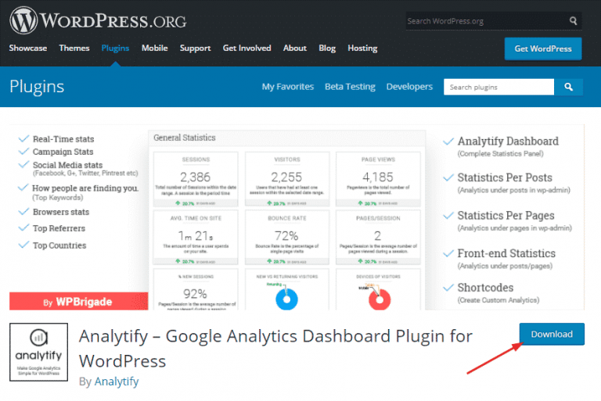Open the Hosting menu item

pyautogui.click(x=362, y=48)
